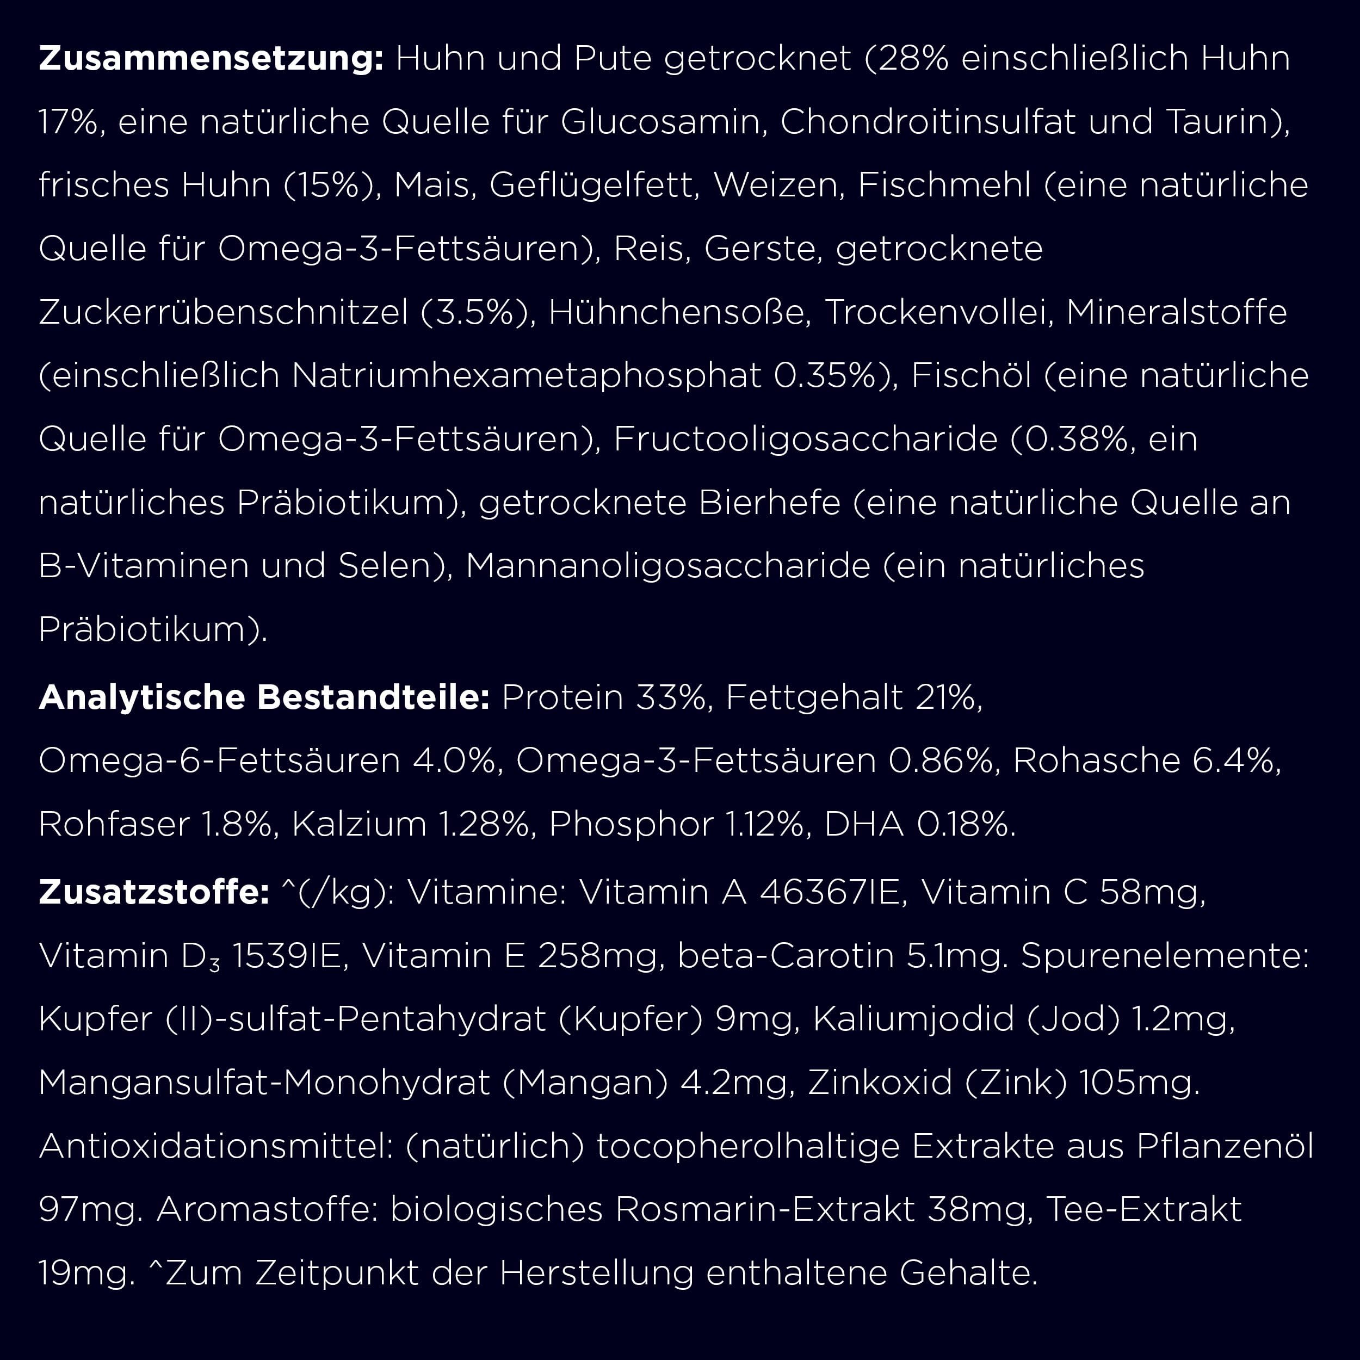
Task: Click the Analytische Bestandteile heading
Action: point(264,697)
